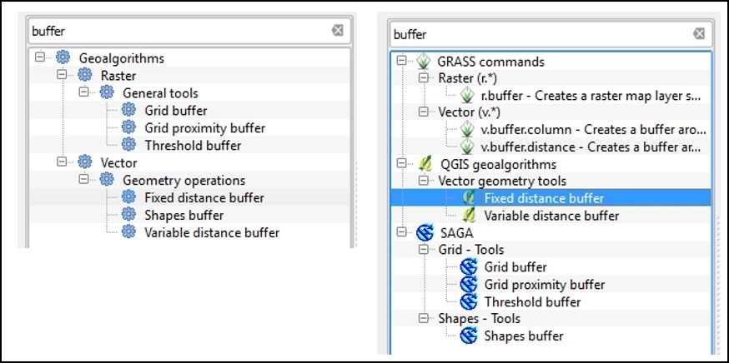Clear the left panel buffer search
Image resolution: width=729 pixels, height=363 pixels.
pyautogui.click(x=338, y=31)
